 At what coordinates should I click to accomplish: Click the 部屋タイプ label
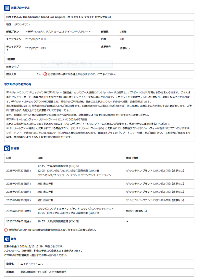click(x=12, y=67)
